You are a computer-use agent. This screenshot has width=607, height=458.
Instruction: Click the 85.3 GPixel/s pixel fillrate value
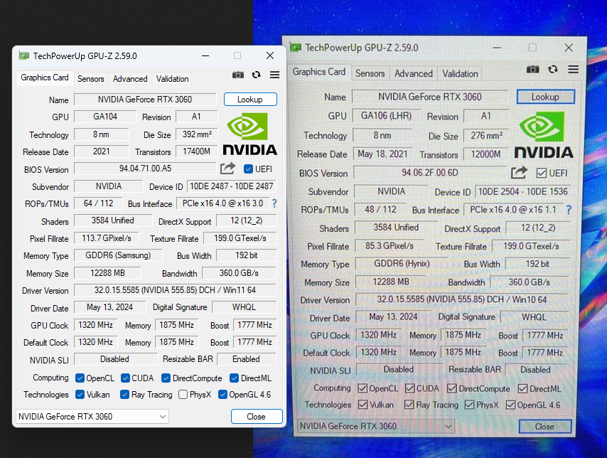click(389, 245)
